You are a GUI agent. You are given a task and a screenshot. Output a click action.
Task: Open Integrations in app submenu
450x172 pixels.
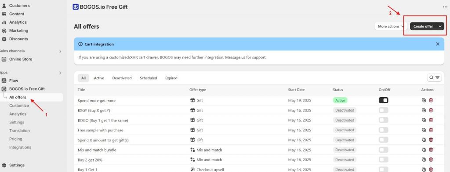pyautogui.click(x=20, y=147)
